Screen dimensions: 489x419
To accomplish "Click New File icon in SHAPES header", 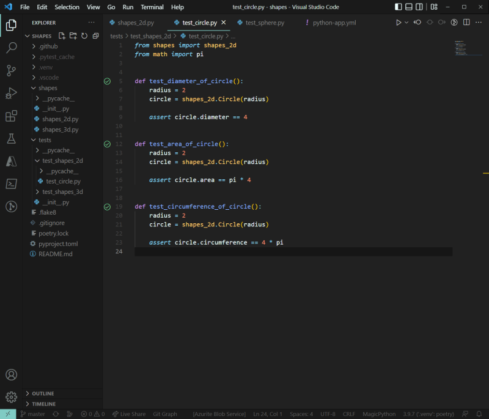I will (62, 36).
